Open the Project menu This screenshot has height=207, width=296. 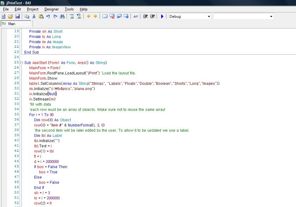(33, 9)
